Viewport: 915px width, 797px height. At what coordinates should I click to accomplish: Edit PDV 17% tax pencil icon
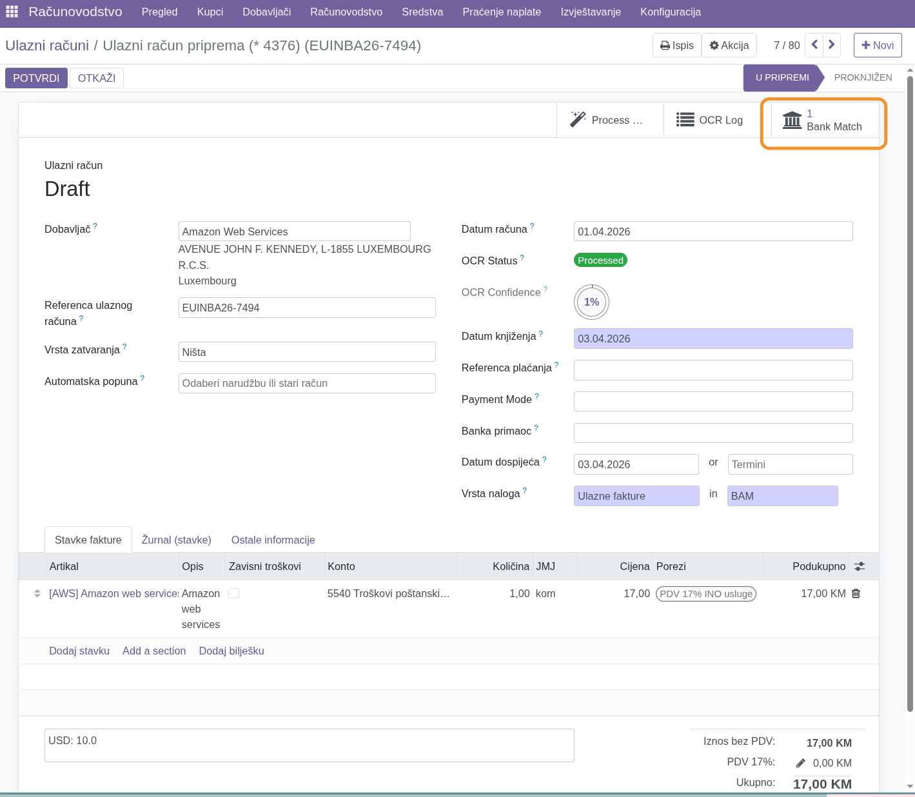pos(800,763)
